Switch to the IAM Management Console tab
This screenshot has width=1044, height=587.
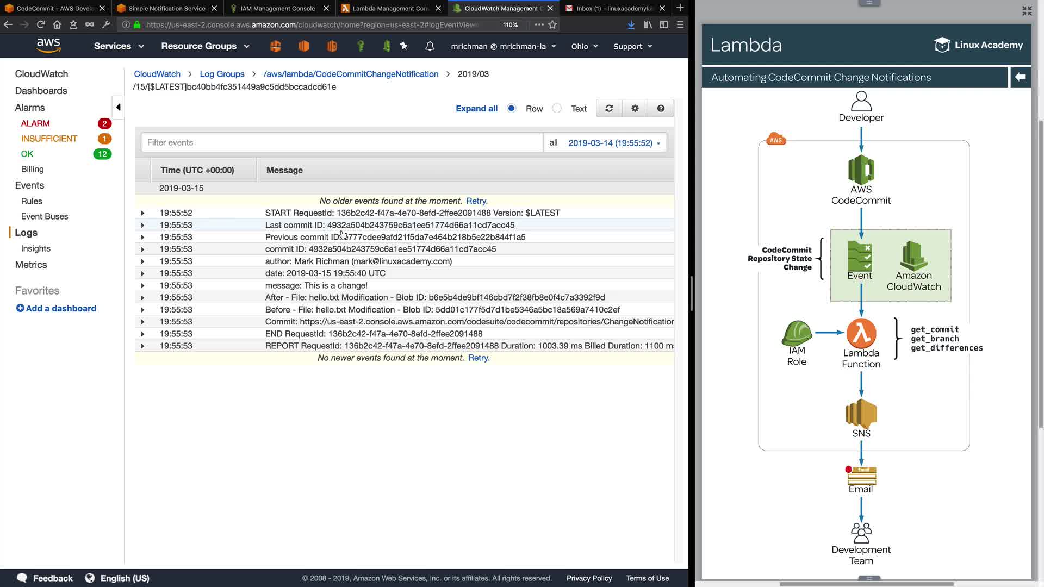(277, 8)
